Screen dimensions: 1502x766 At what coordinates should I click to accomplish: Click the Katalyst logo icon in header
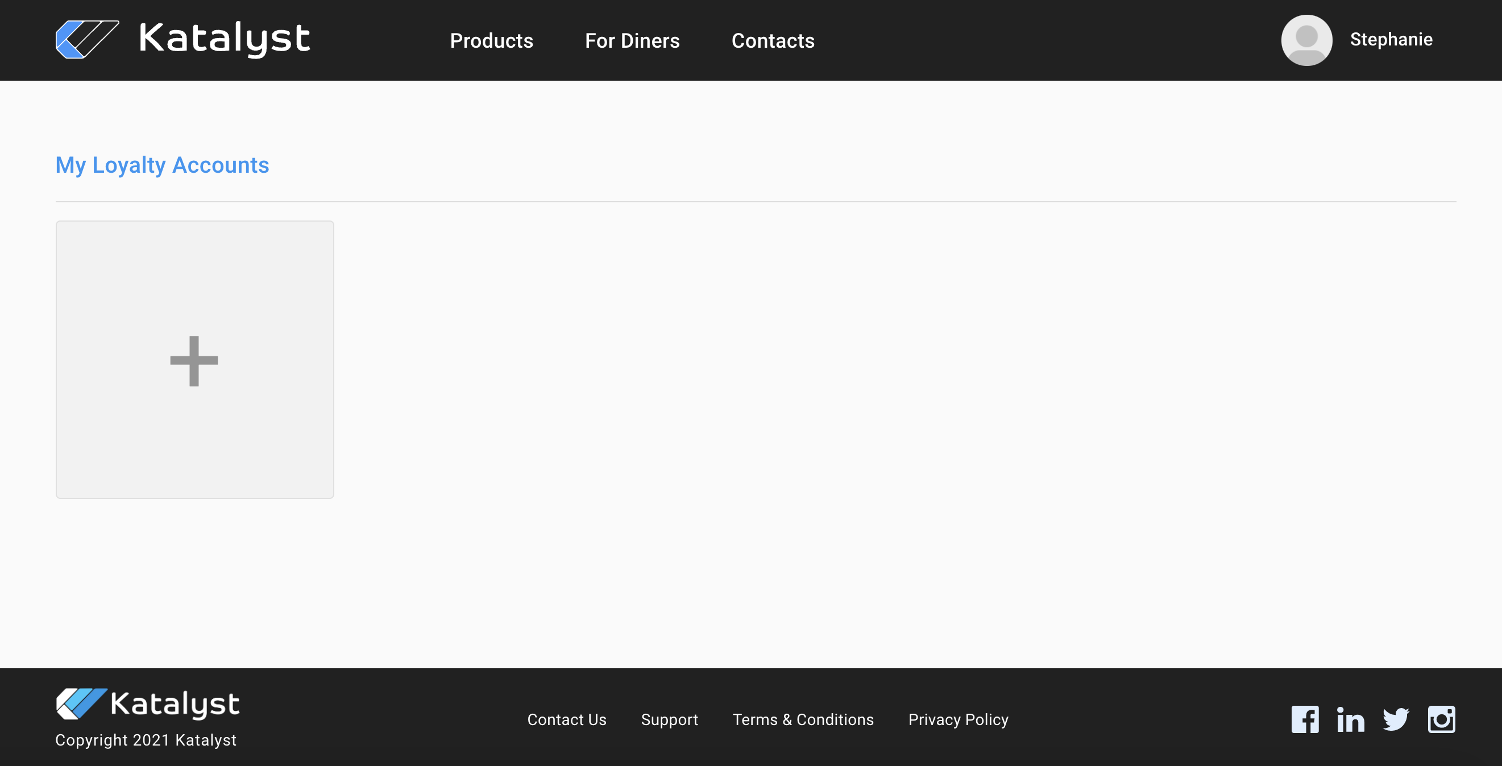[87, 39]
